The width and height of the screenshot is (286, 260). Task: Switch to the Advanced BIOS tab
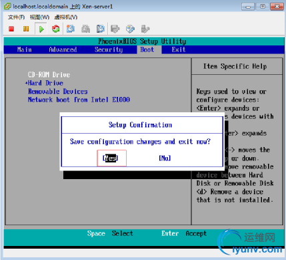(x=63, y=49)
